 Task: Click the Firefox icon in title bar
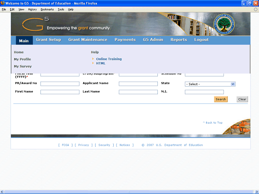pos(2,3)
